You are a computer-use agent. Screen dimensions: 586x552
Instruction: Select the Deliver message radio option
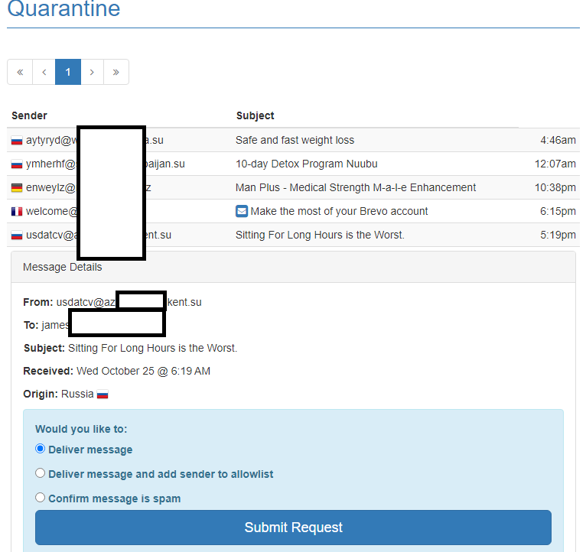click(40, 449)
